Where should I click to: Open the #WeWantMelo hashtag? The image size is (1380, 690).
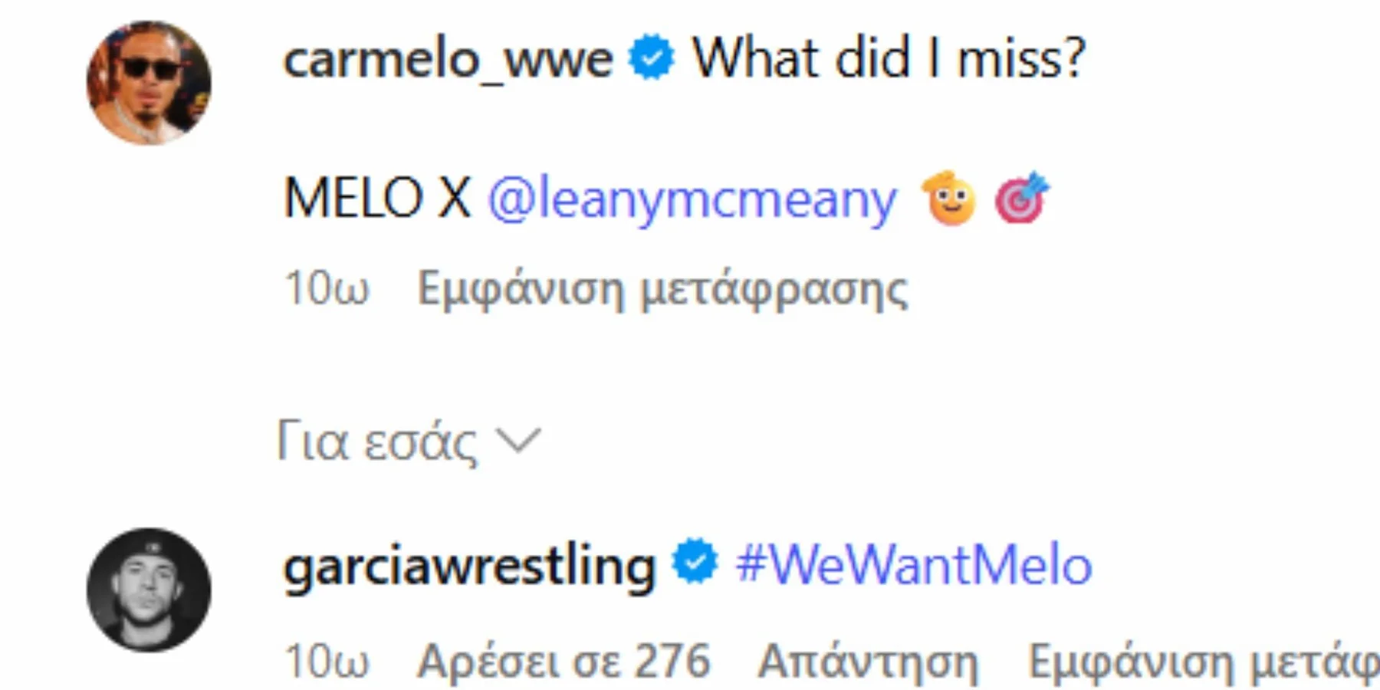[x=913, y=565]
